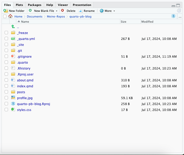Click the R cube icon of quarto-pb-blog.Rproj
Viewport: 184px width, 155px height.
pyautogui.click(x=13, y=104)
